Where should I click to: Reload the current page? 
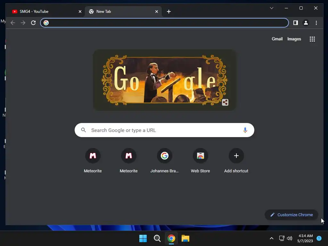(33, 23)
